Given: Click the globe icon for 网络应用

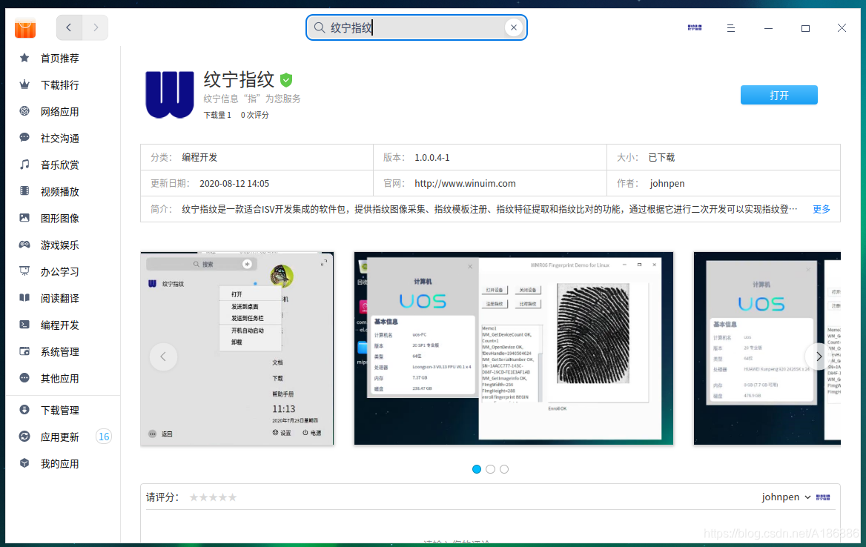Looking at the screenshot, I should pyautogui.click(x=24, y=111).
